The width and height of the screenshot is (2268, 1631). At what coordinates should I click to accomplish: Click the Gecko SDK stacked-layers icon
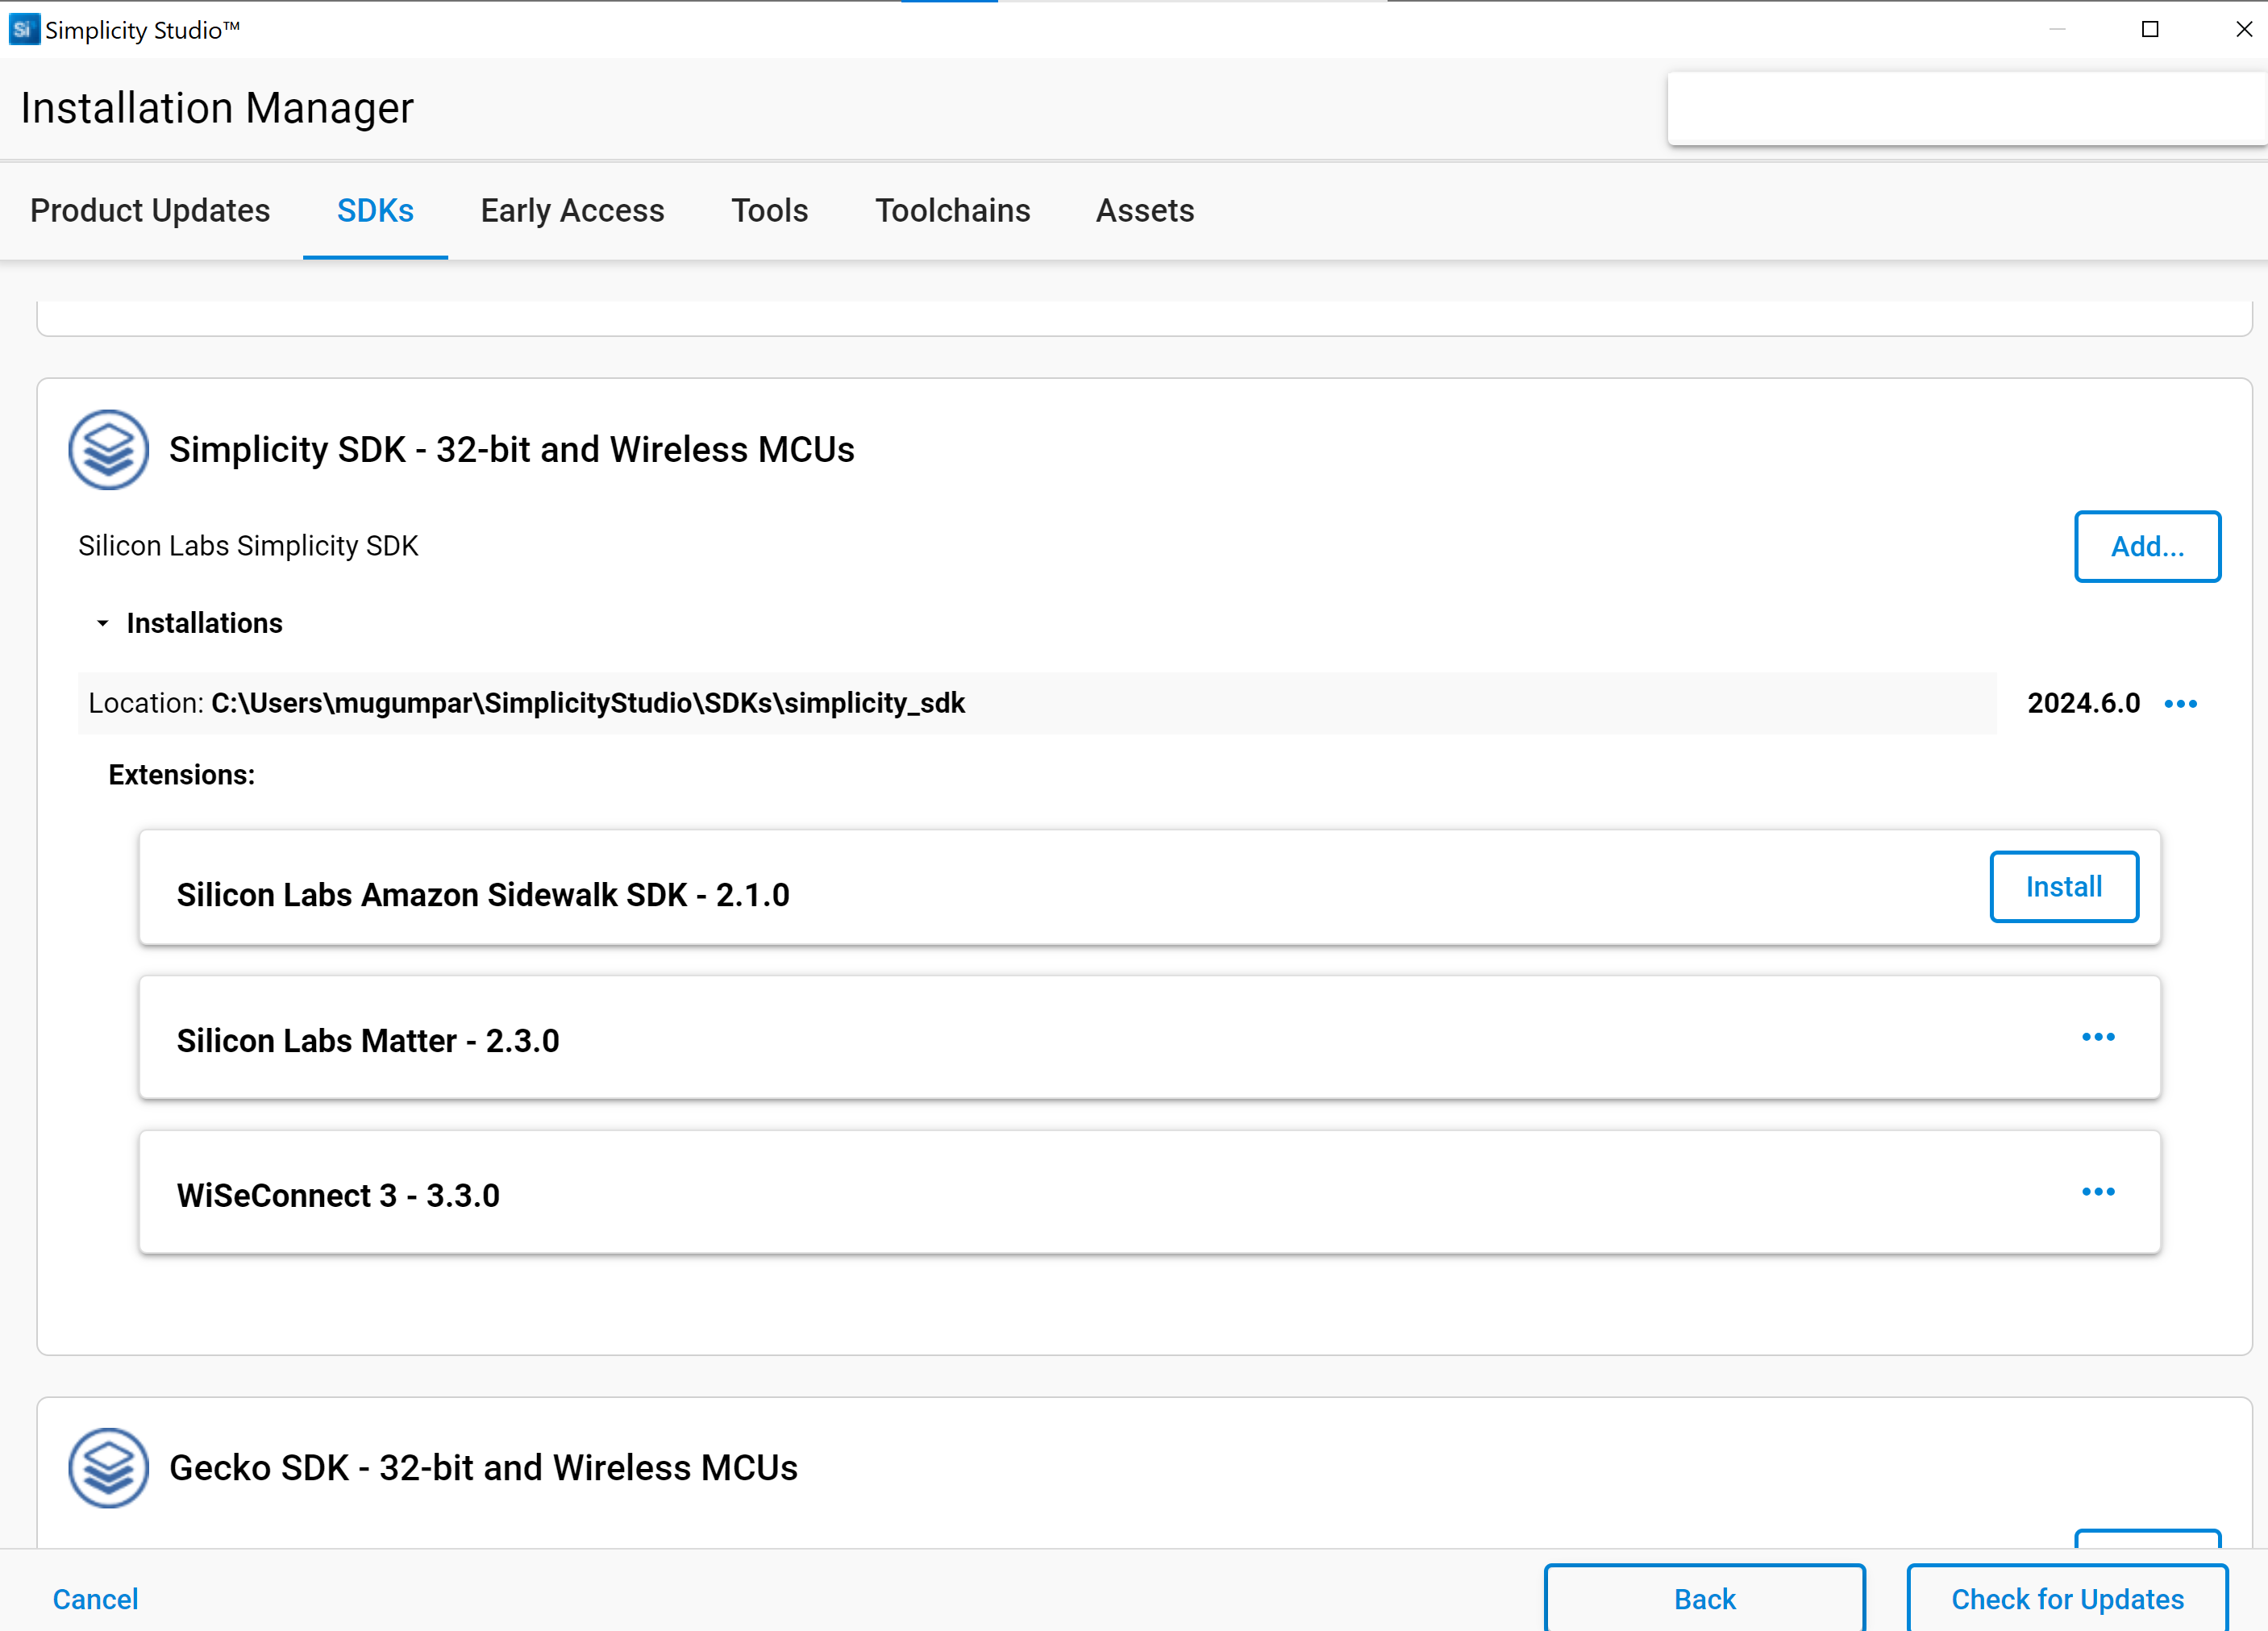(x=108, y=1467)
